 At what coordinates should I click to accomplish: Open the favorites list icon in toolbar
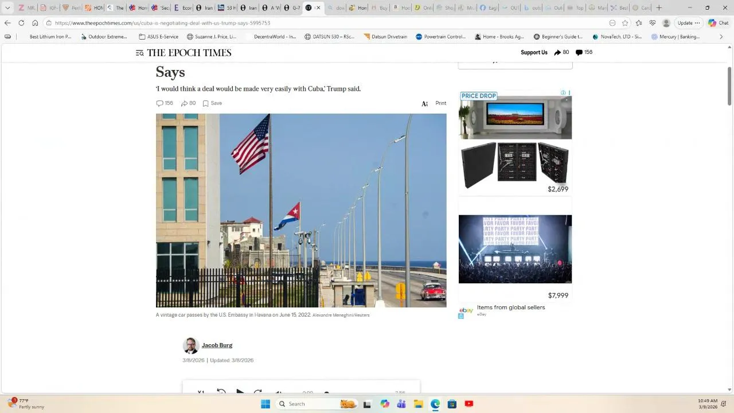tap(639, 23)
